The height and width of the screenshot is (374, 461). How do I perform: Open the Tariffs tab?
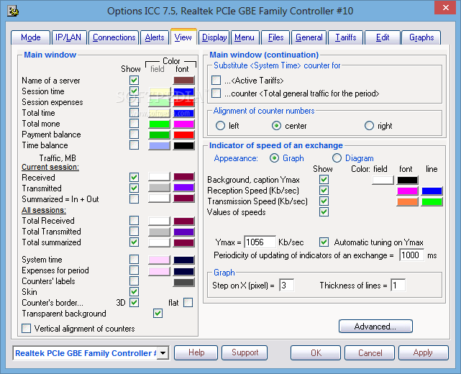(x=346, y=37)
